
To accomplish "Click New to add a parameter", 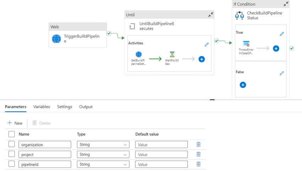I will click(x=15, y=123).
